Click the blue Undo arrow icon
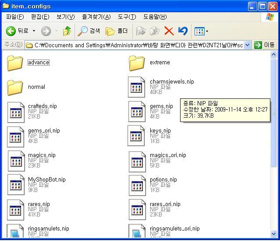Image resolution: width=280 pixels, height=241 pixels. coord(183,31)
